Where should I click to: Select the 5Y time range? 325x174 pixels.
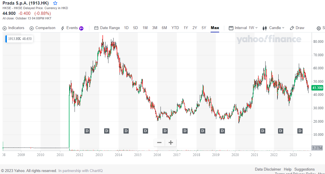pos(204,28)
